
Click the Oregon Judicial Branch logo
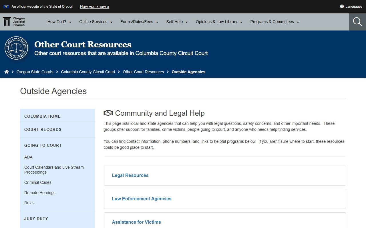[14, 22]
